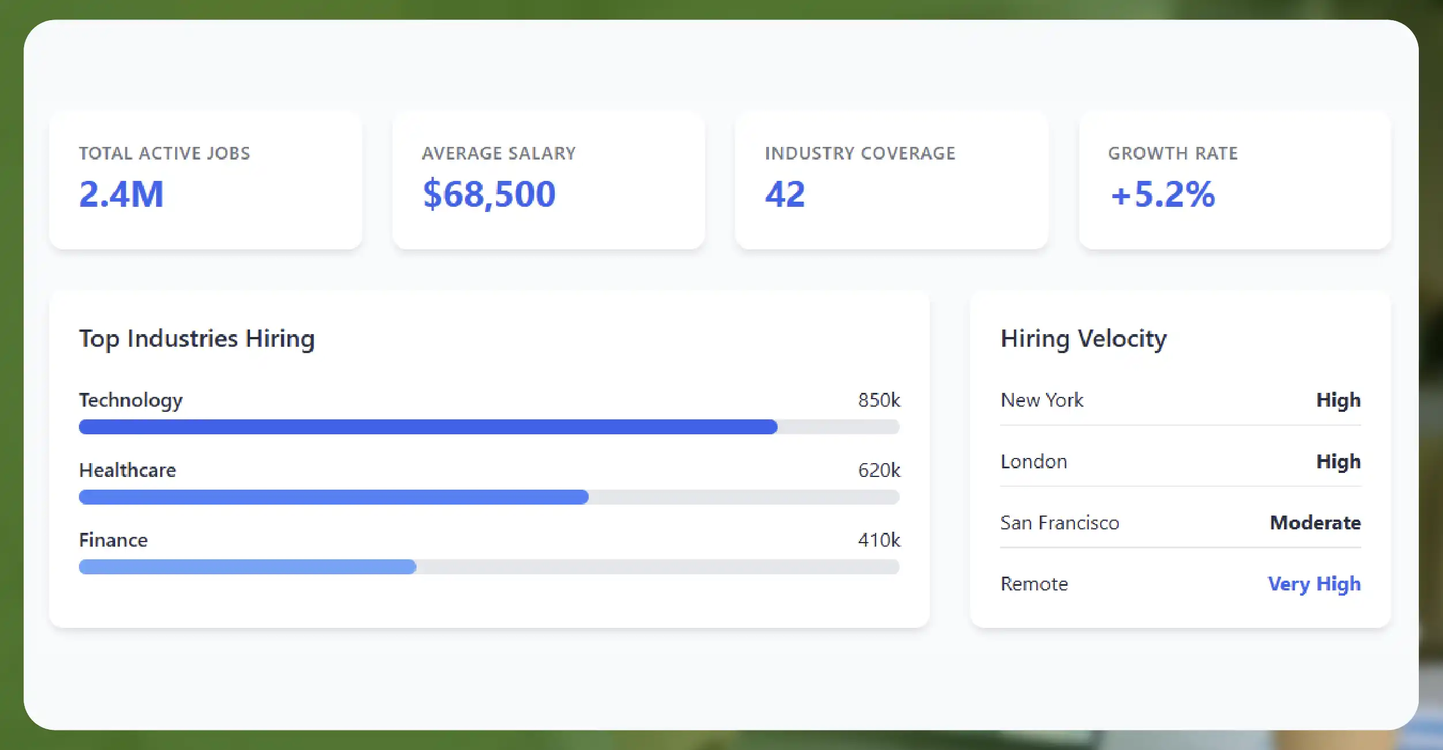Click the Technology progress bar
This screenshot has height=750, width=1443.
point(489,427)
